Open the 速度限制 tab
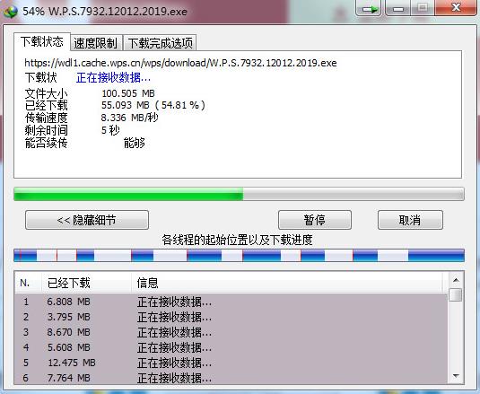This screenshot has width=480, height=394. point(96,43)
